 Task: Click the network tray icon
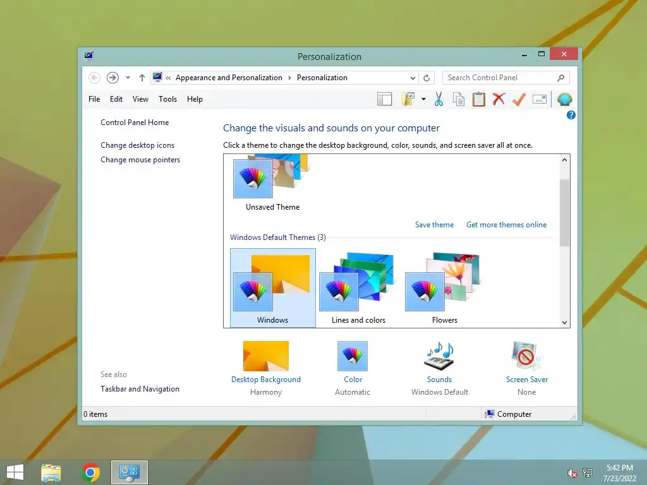[x=588, y=472]
